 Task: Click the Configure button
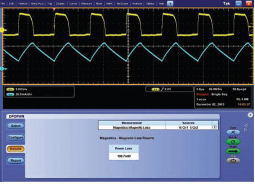[15, 137]
